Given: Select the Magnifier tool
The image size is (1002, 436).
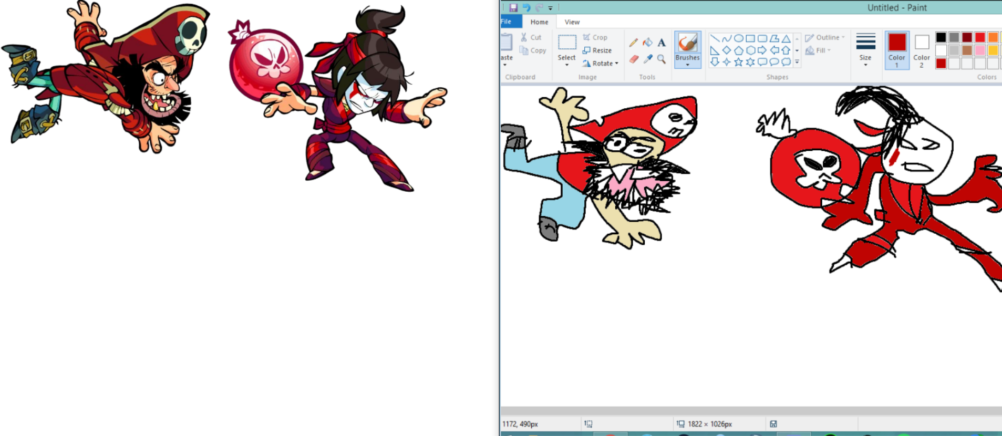Looking at the screenshot, I should pyautogui.click(x=662, y=59).
